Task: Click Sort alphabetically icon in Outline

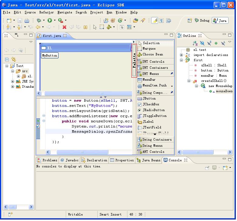Action: [x=195, y=43]
